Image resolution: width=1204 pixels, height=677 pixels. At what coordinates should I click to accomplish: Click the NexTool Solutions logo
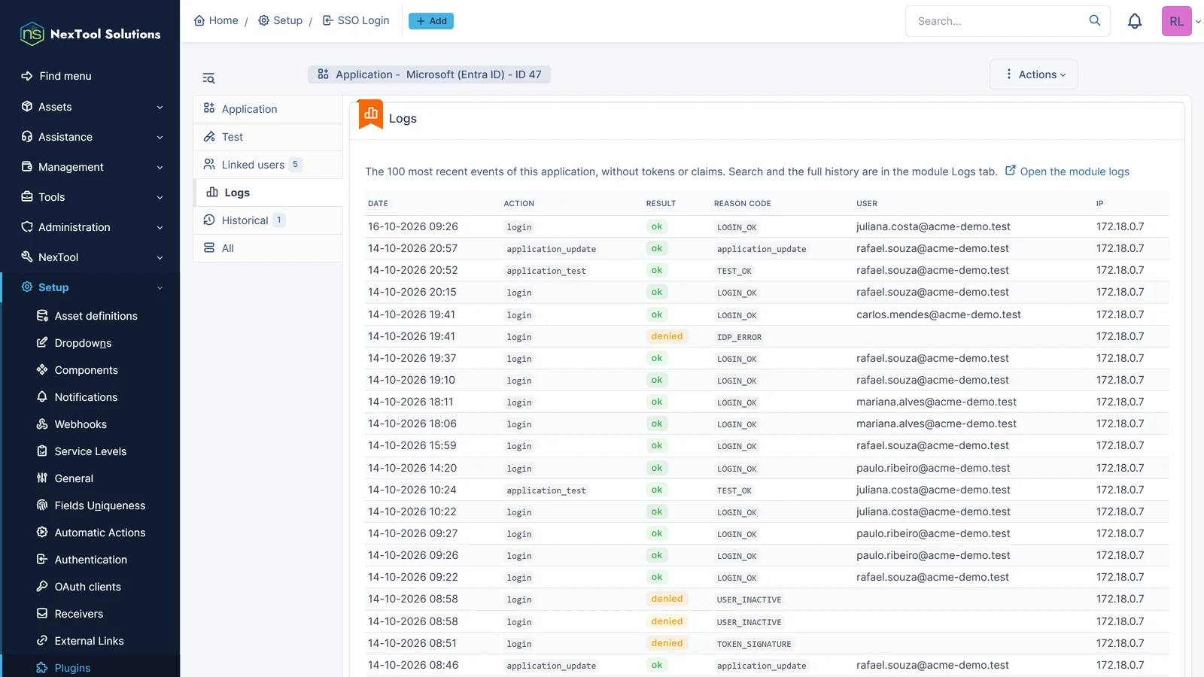[x=90, y=34]
